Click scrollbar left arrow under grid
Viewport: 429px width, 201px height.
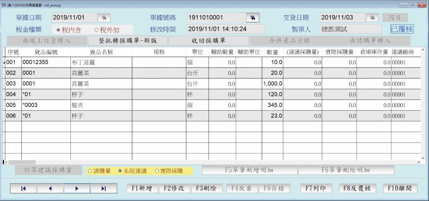[6, 162]
